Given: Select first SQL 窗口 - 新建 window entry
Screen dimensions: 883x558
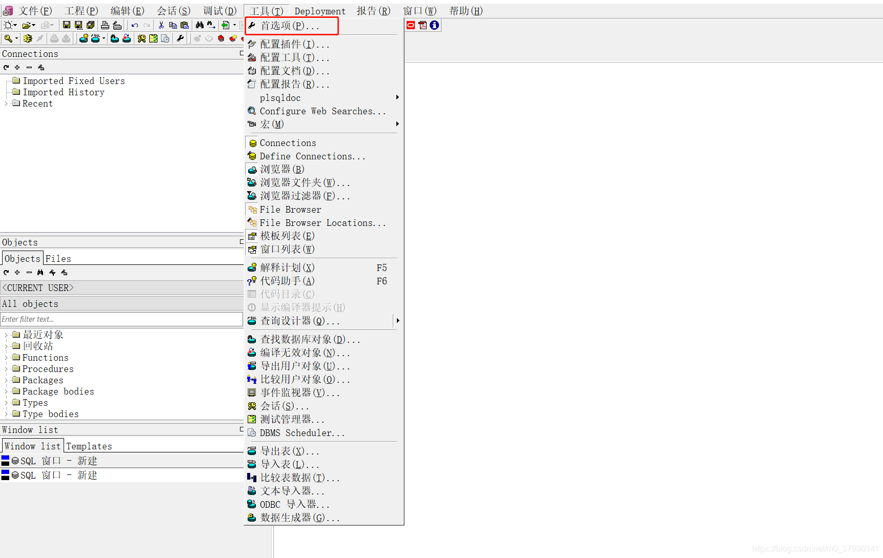Looking at the screenshot, I should [x=122, y=461].
